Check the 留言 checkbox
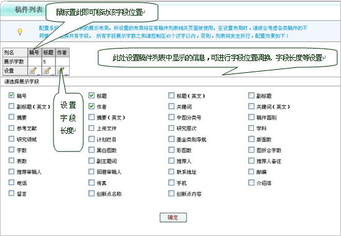 [11, 193]
